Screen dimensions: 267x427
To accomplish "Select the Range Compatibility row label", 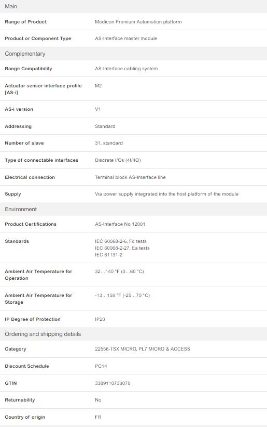I will 28,69.
